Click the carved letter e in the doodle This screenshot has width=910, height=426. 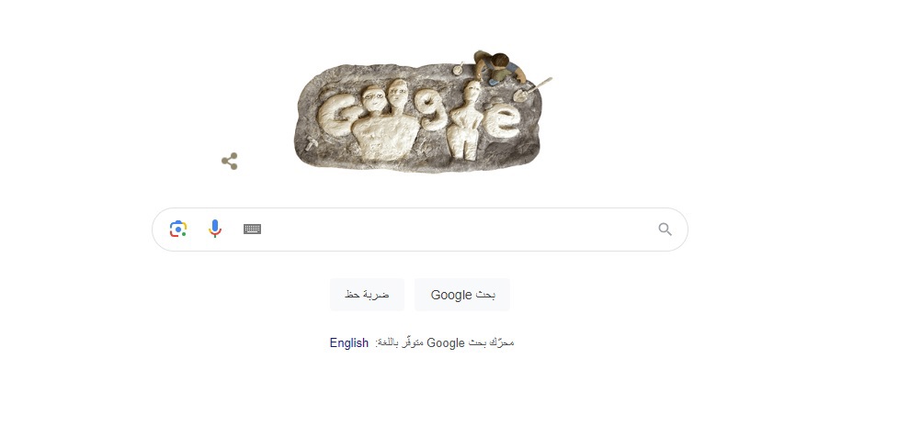(x=503, y=120)
